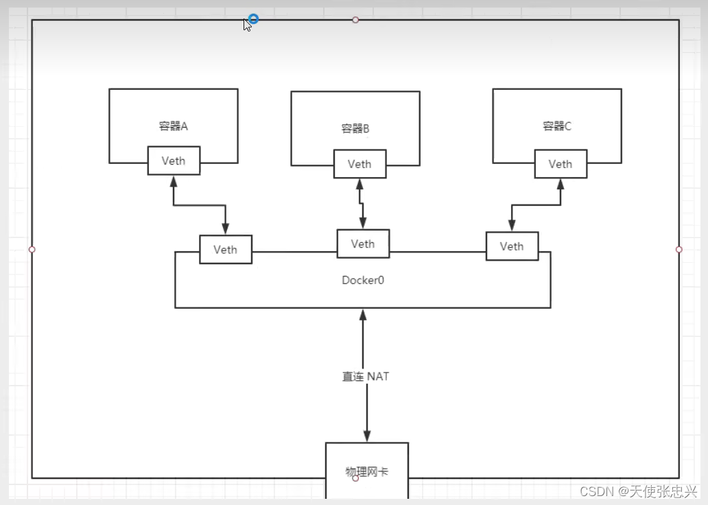Click the top-center connection point circle
Image resolution: width=708 pixels, height=505 pixels.
pyautogui.click(x=355, y=20)
